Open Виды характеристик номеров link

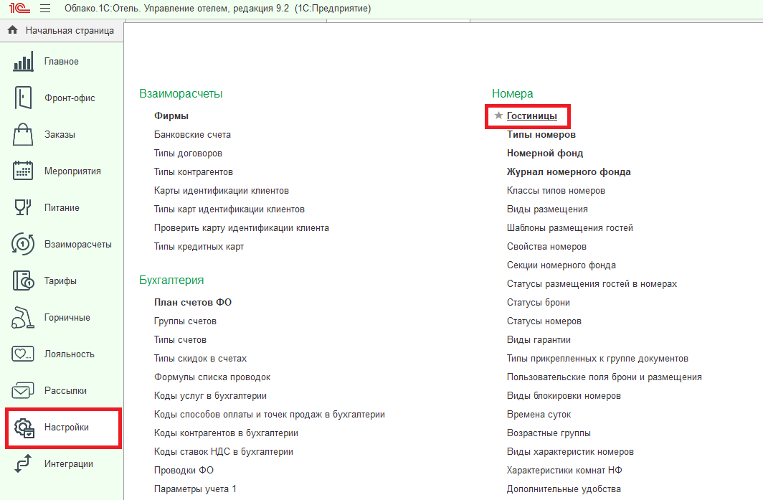(570, 452)
